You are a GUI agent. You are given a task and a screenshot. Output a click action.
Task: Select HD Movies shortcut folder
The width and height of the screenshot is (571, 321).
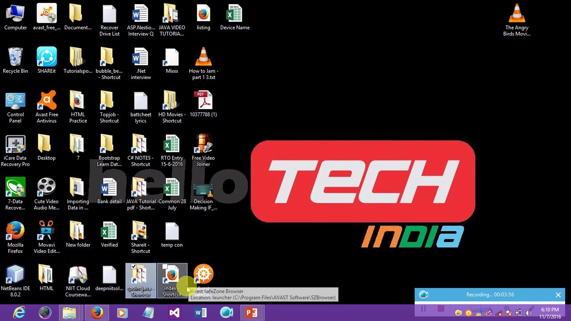pos(172,108)
